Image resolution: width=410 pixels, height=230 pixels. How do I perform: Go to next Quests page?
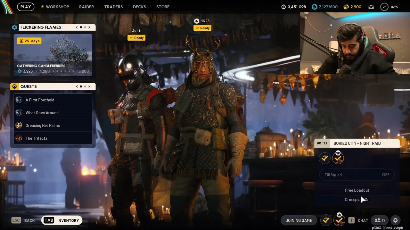click(89, 87)
